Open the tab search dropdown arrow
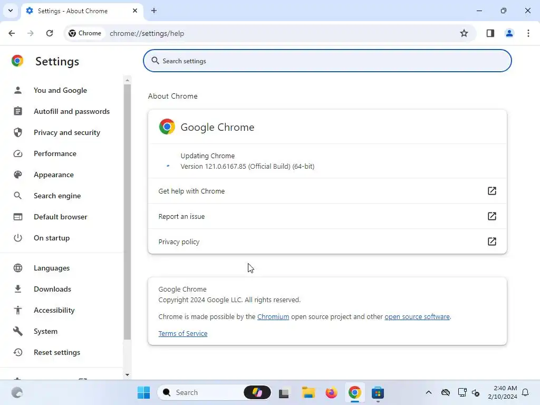Viewport: 540px width, 405px height. pos(11,11)
